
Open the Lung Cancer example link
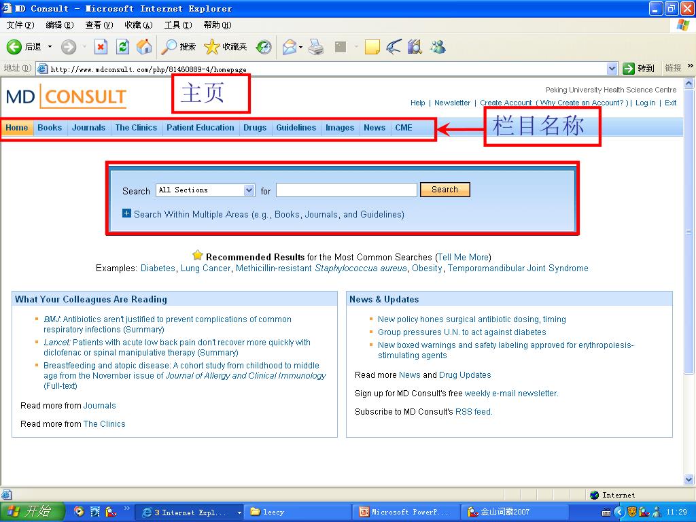pos(205,268)
